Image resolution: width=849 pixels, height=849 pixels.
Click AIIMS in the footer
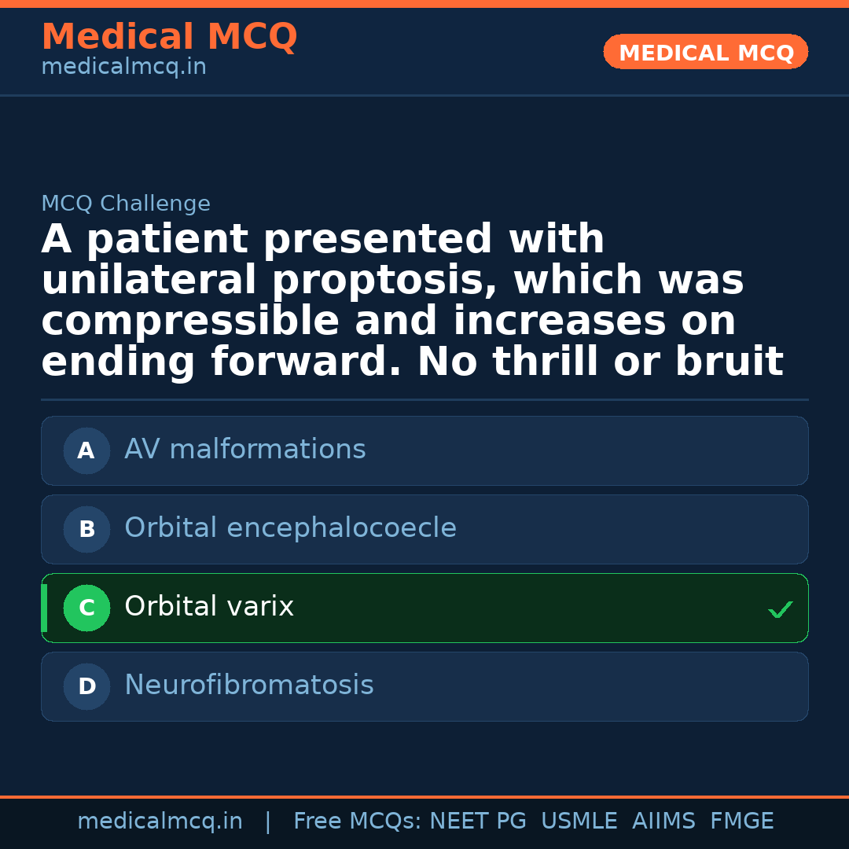(x=663, y=821)
